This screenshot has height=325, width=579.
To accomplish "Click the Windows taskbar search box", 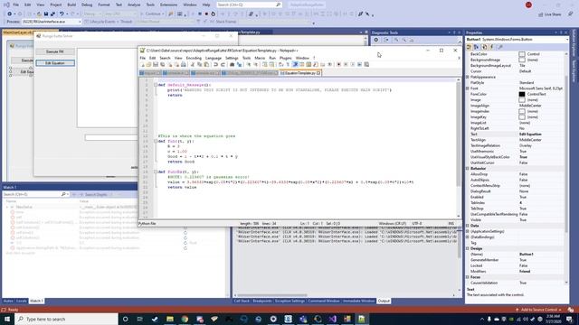I will tap(66, 319).
